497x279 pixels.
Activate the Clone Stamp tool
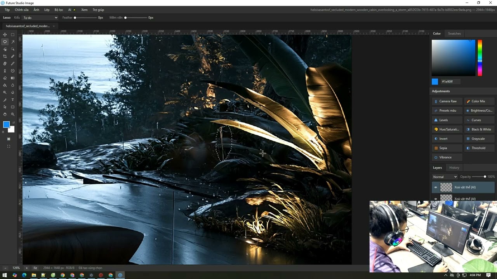5,71
